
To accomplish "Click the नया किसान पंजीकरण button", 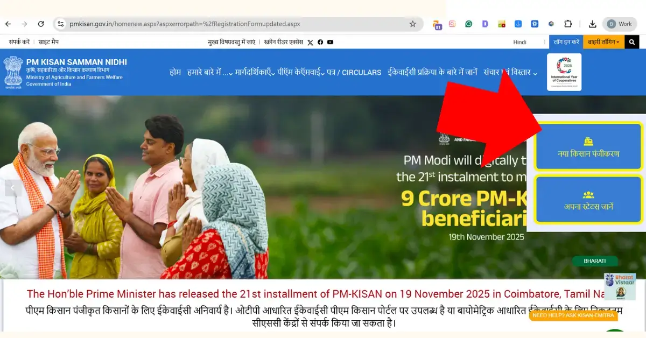I will click(588, 146).
